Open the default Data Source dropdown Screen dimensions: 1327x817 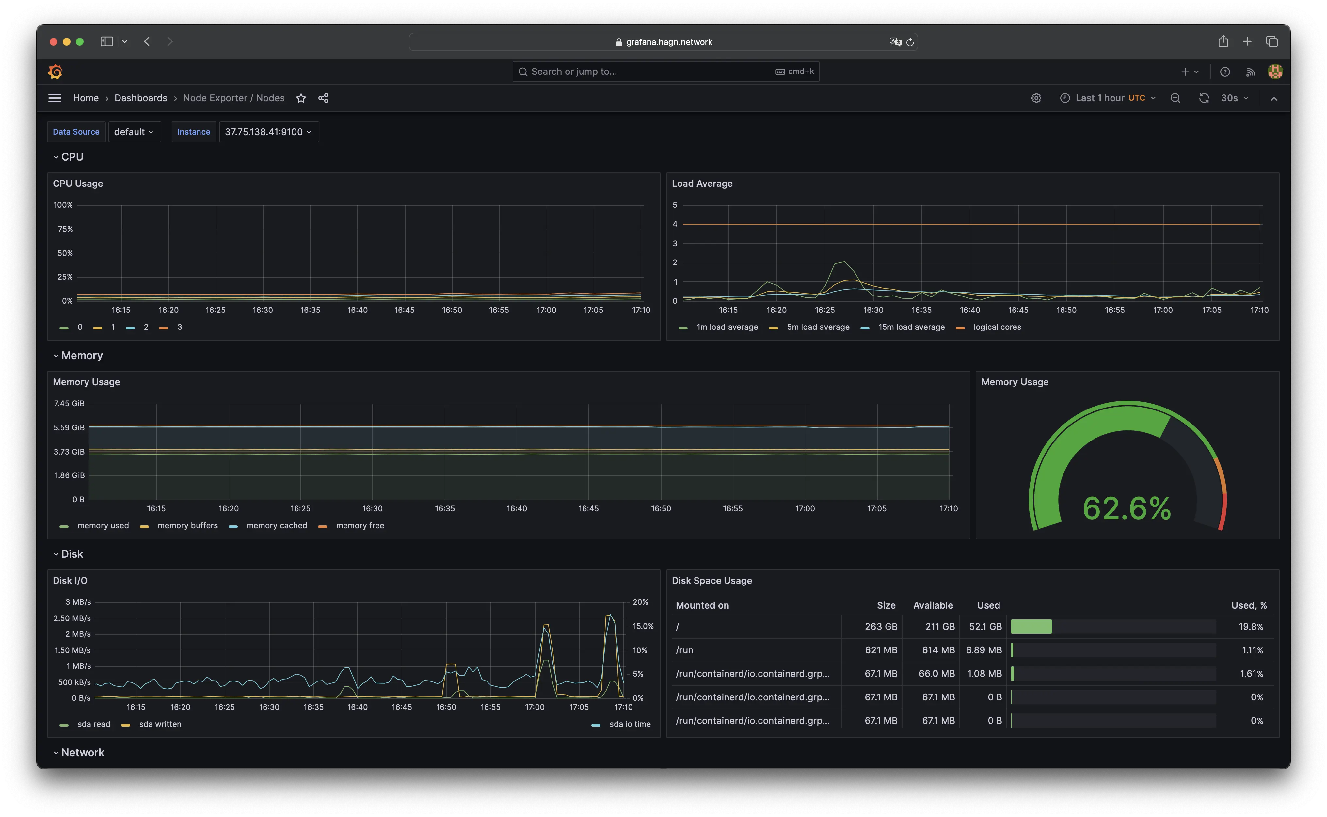[134, 132]
